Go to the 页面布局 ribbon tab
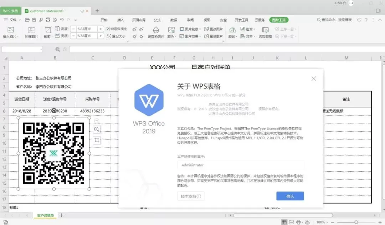The height and width of the screenshot is (225, 385). (x=139, y=20)
